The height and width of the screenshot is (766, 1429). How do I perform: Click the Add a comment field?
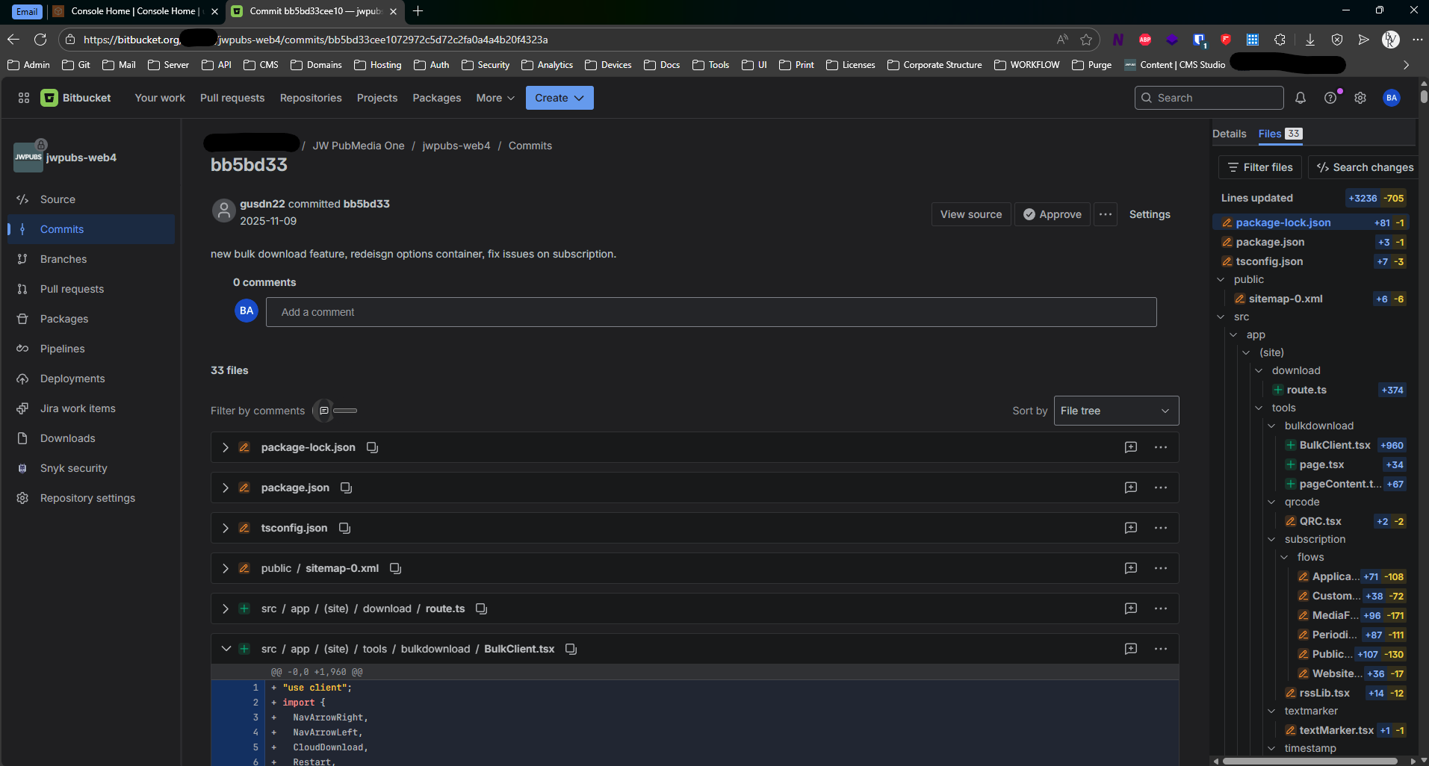coord(710,312)
